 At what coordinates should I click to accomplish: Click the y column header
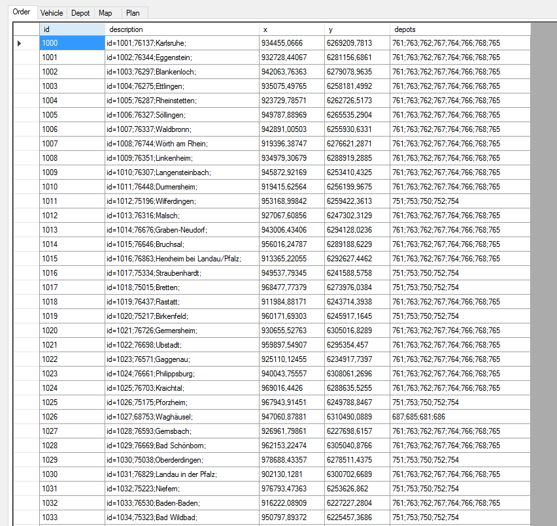click(356, 29)
